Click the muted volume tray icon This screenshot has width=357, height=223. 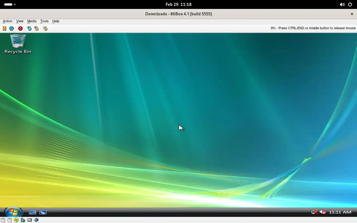pyautogui.click(x=323, y=212)
